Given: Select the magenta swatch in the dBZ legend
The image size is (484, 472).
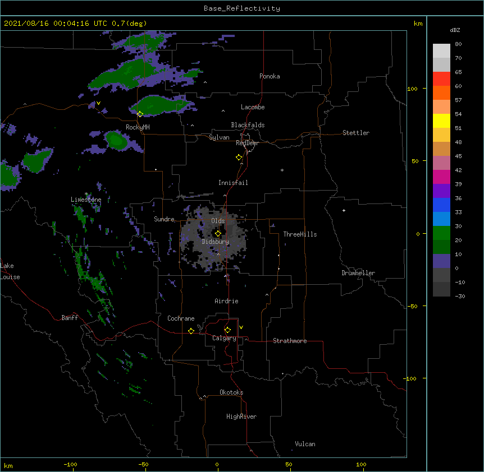Looking at the screenshot, I should tap(441, 177).
